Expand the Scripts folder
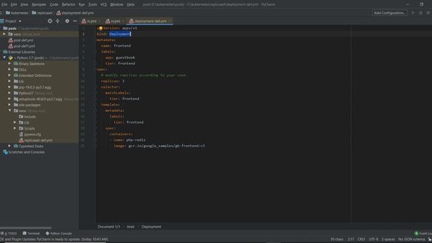 coord(15,128)
